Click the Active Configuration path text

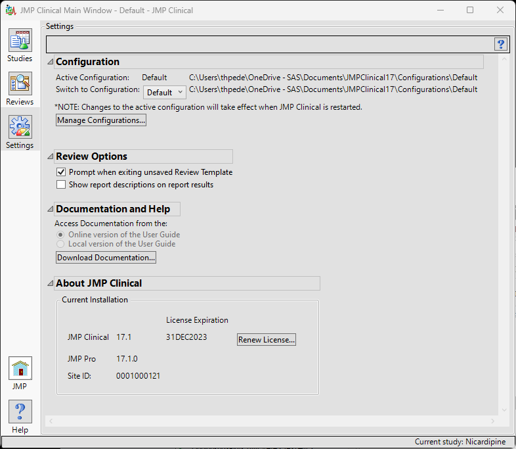tap(333, 78)
